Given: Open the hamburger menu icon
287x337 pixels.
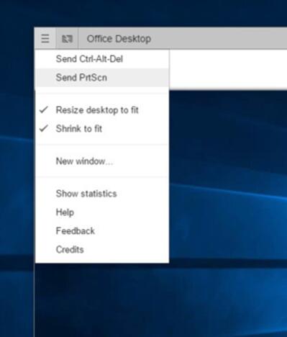Looking at the screenshot, I should click(45, 38).
